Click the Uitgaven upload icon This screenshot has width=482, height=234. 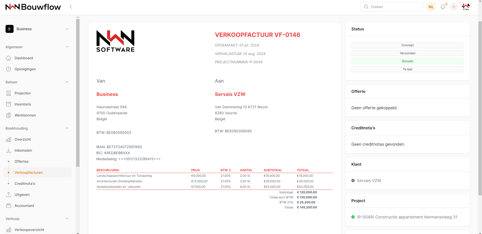[9, 195]
